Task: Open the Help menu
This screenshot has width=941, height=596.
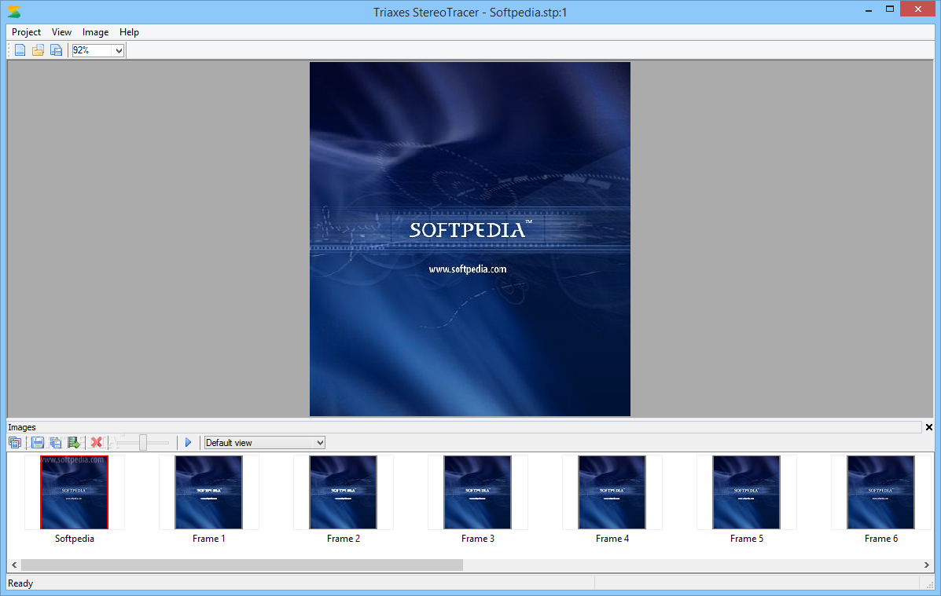Action: click(129, 32)
